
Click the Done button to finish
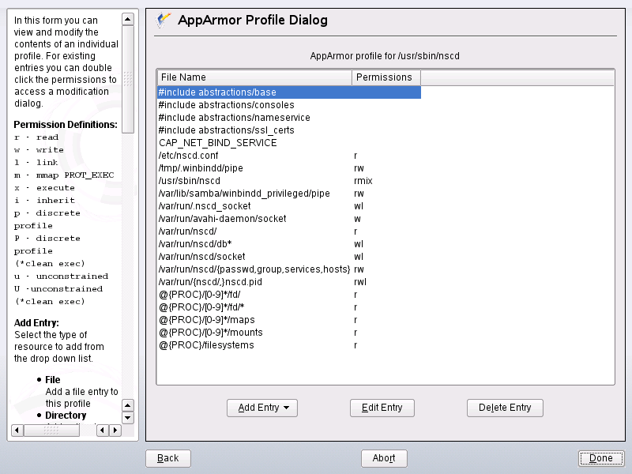click(x=601, y=458)
